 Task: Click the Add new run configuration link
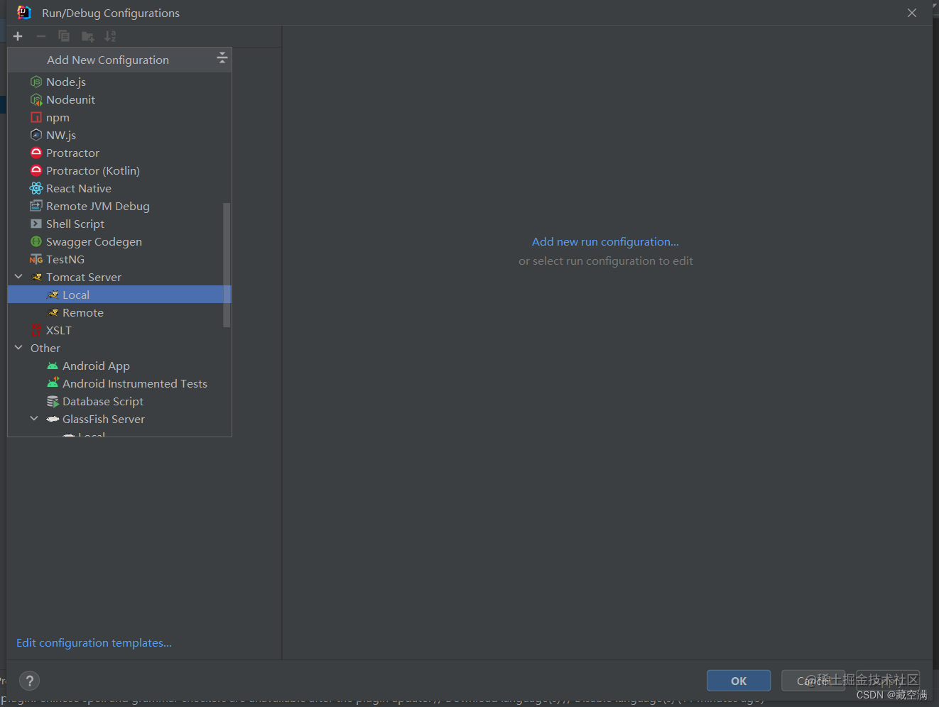[605, 241]
